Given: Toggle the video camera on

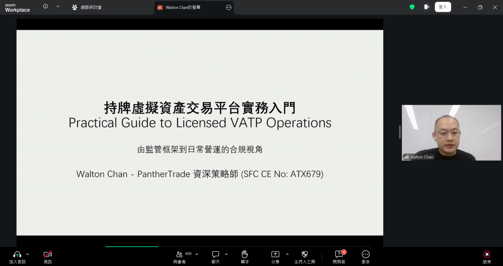Looking at the screenshot, I should [x=48, y=255].
